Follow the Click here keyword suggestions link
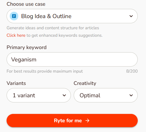This screenshot has height=132, width=146. coord(16,35)
